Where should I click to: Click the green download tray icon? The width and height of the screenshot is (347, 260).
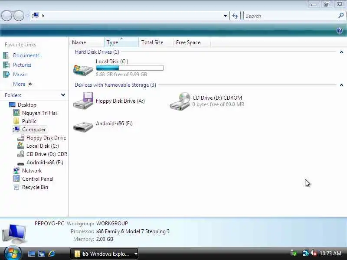(x=294, y=253)
